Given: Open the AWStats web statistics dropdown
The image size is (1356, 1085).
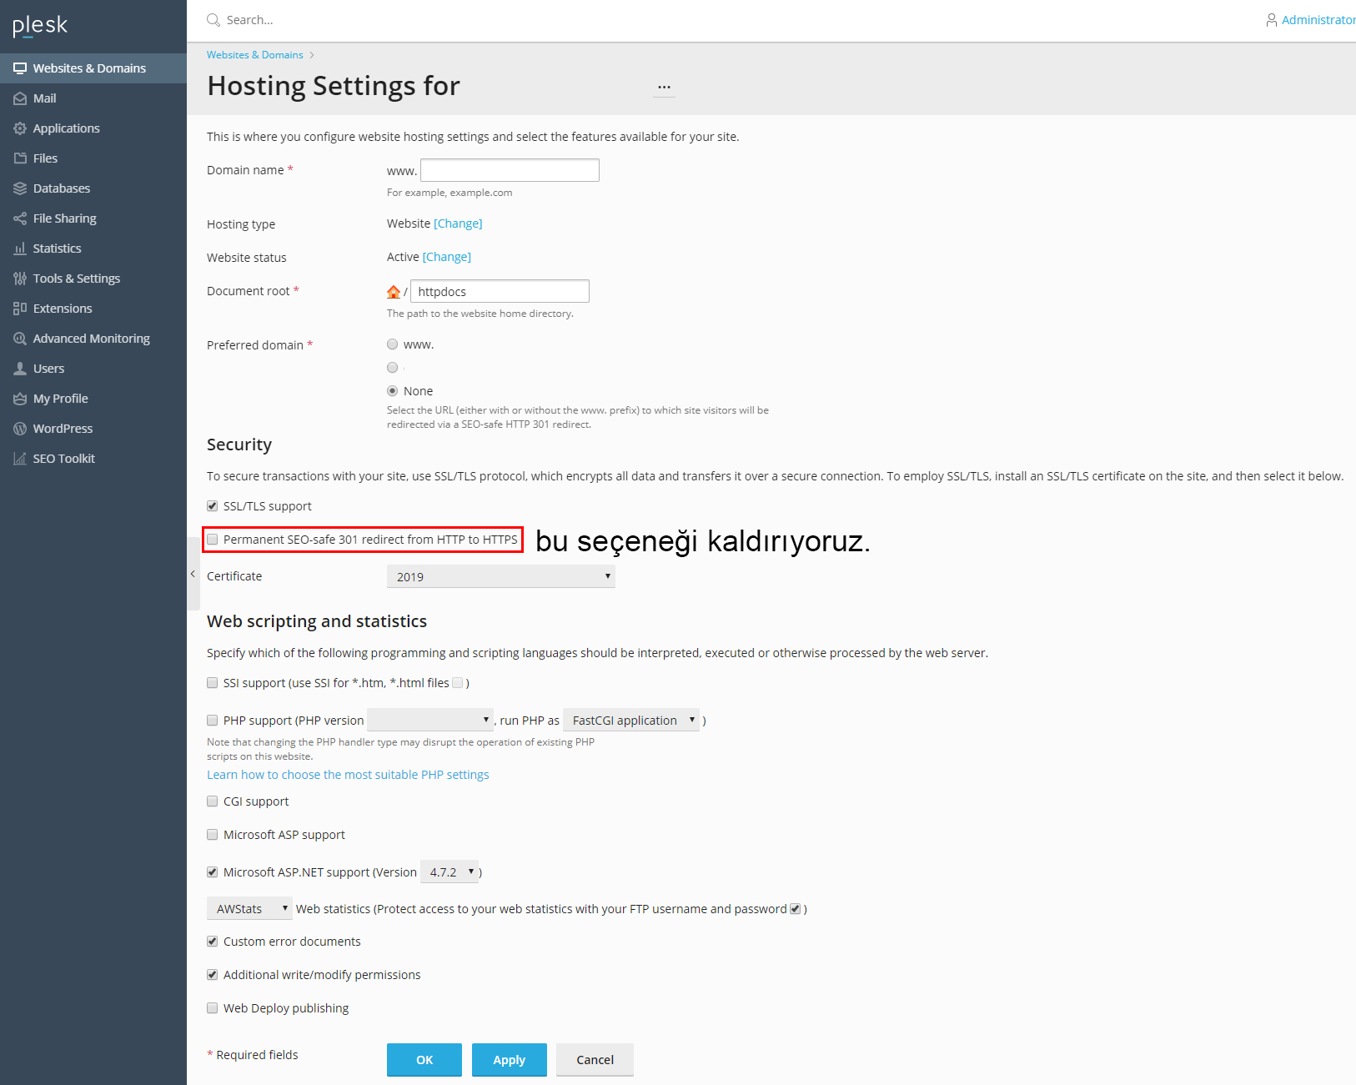Looking at the screenshot, I should point(249,908).
